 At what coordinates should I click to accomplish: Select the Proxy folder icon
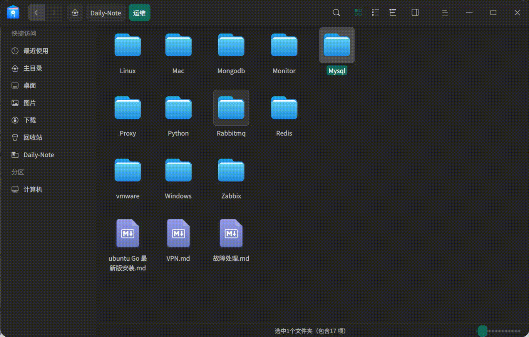(128, 108)
